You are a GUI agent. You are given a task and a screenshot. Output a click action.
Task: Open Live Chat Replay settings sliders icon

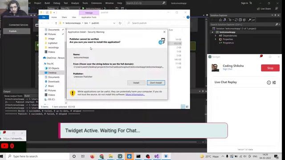coord(274,83)
